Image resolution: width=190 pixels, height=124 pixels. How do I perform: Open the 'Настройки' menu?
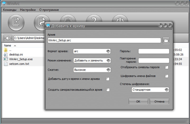click(x=28, y=10)
